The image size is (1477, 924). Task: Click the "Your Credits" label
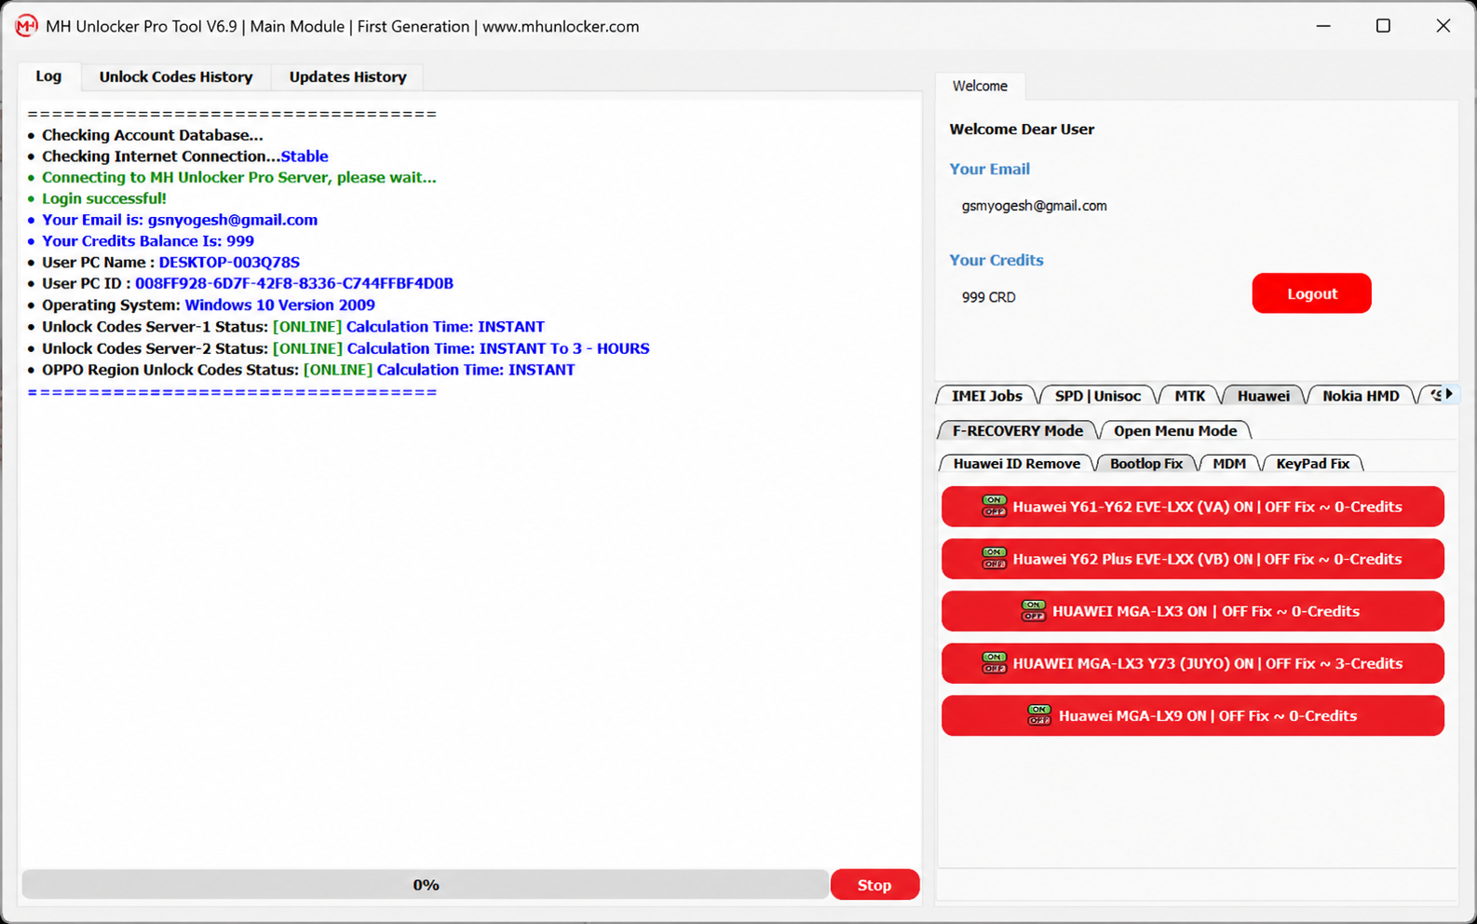pyautogui.click(x=996, y=260)
